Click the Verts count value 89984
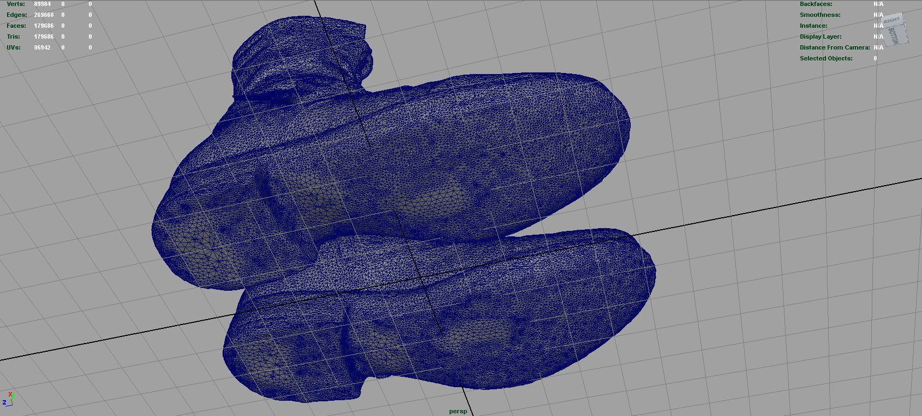The width and height of the screenshot is (922, 416). tap(43, 4)
